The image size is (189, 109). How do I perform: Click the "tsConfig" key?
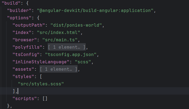tap(26, 54)
